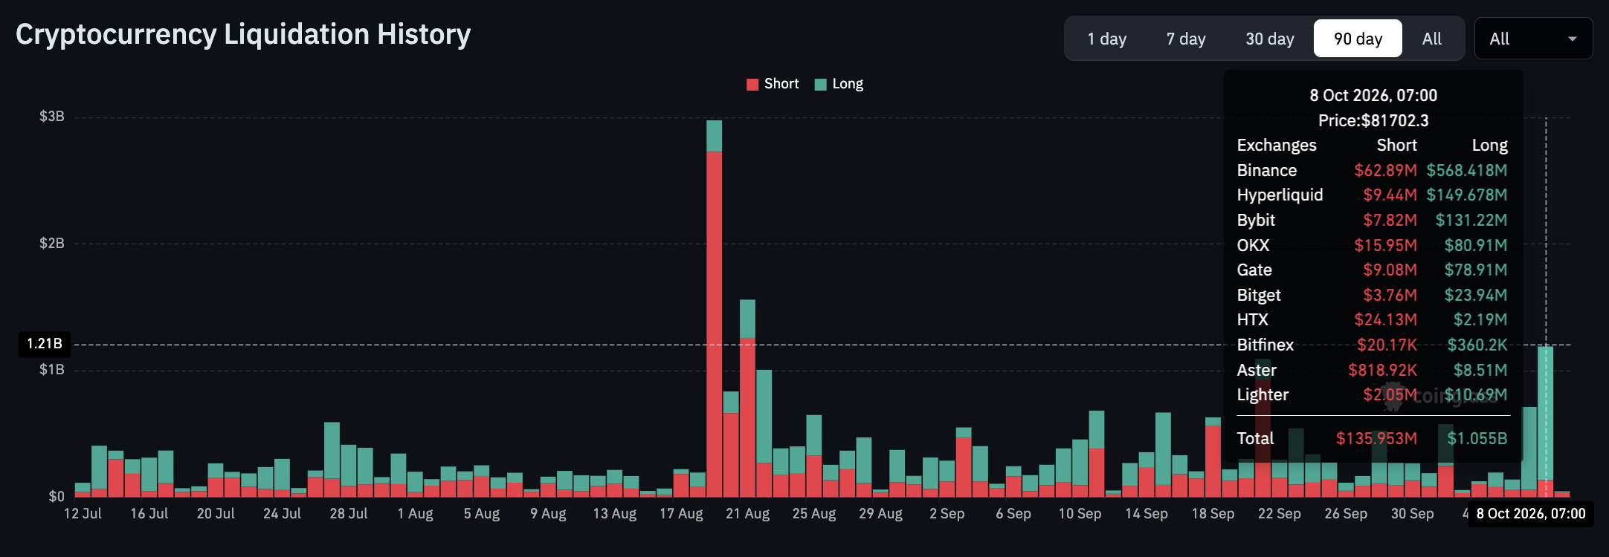This screenshot has height=557, width=1609.
Task: Click the 12 Jul x-axis label
Action: [83, 514]
